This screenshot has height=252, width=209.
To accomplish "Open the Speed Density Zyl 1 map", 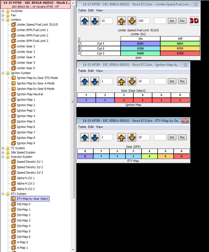I will [30, 162].
